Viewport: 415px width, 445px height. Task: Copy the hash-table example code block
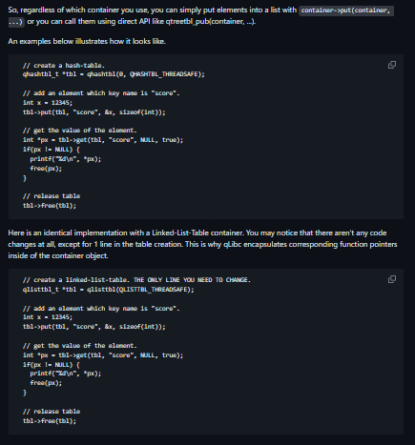tap(392, 65)
